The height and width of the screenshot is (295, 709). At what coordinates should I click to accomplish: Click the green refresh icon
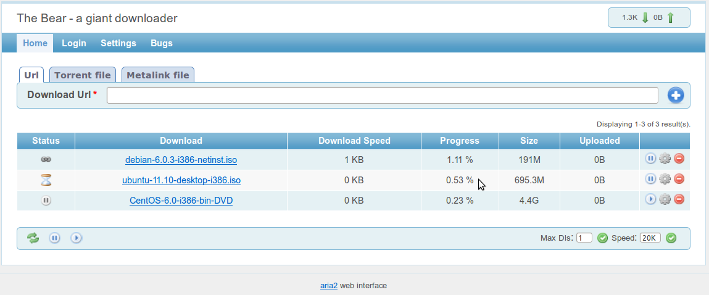[x=33, y=238]
